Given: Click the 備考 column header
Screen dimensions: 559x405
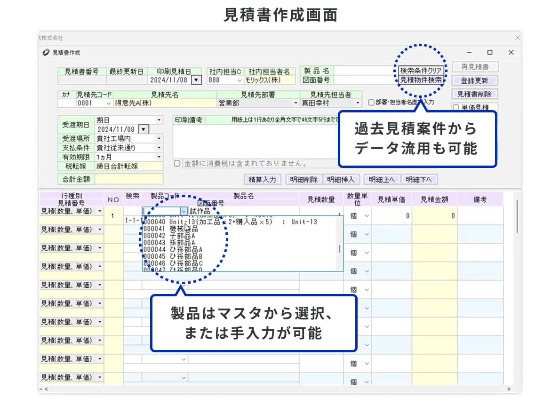Looking at the screenshot, I should 480,199.
